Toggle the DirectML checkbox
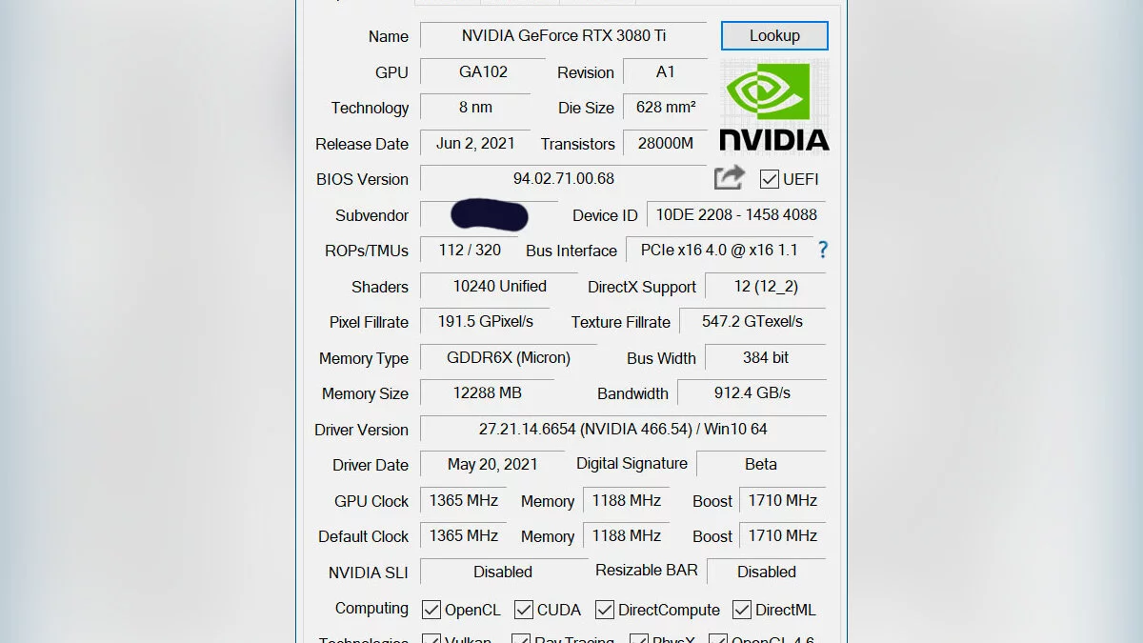Viewport: 1143px width, 643px height. [x=742, y=610]
